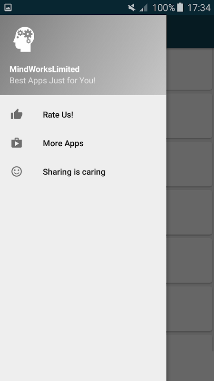
Task: Tap the signal strength icon
Action: [x=144, y=8]
